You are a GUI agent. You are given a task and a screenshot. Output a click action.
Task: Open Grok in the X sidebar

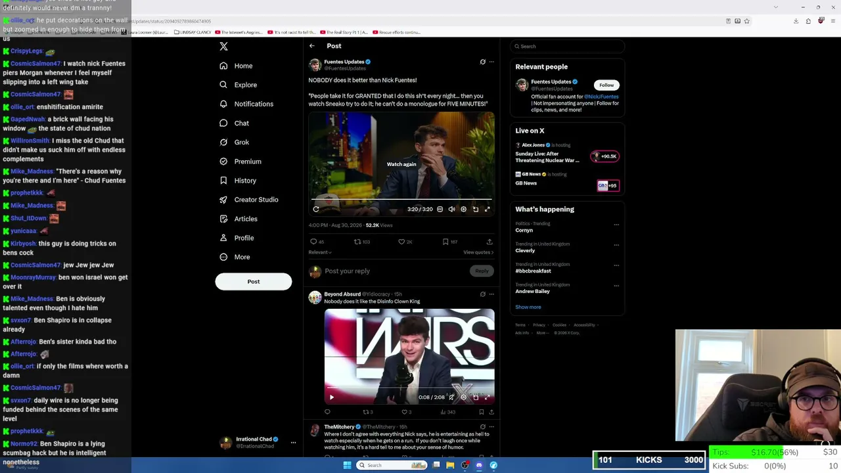coord(235,142)
